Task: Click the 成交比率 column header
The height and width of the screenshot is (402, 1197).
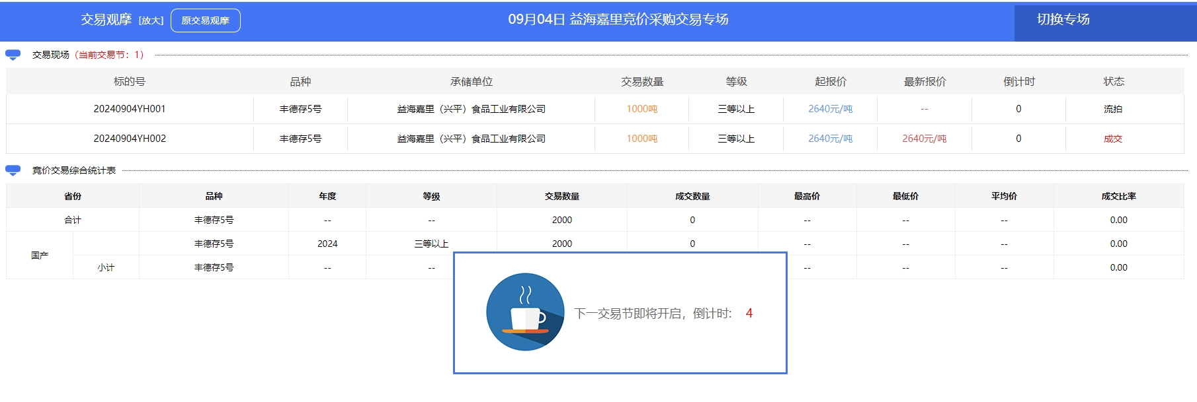Action: click(x=1119, y=196)
